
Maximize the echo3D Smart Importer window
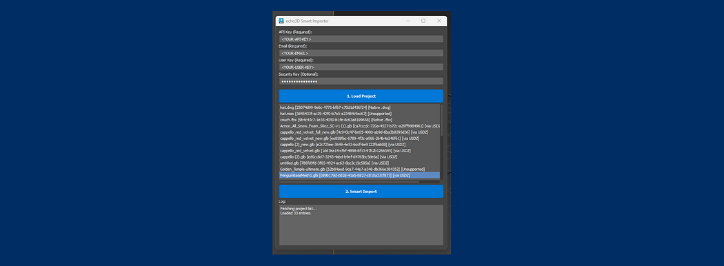[423, 21]
